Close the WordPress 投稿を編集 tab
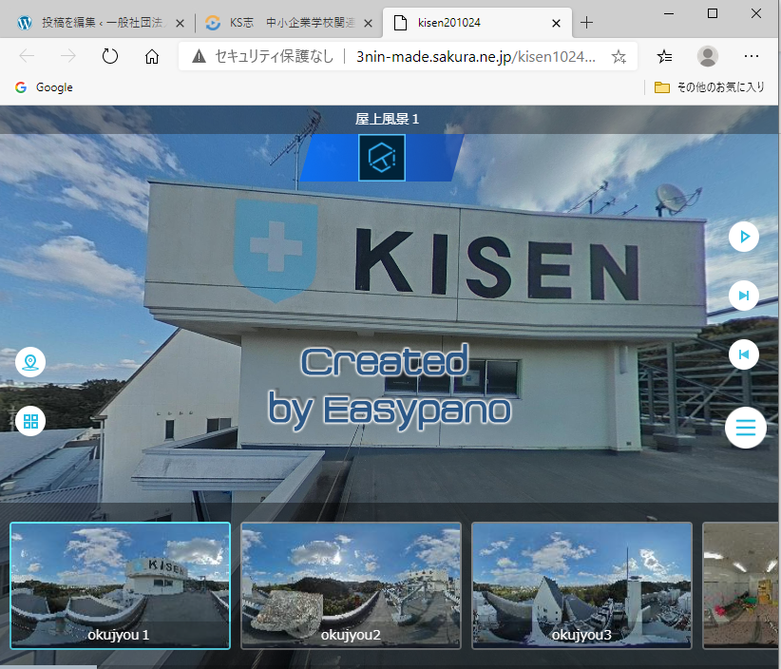 181,23
